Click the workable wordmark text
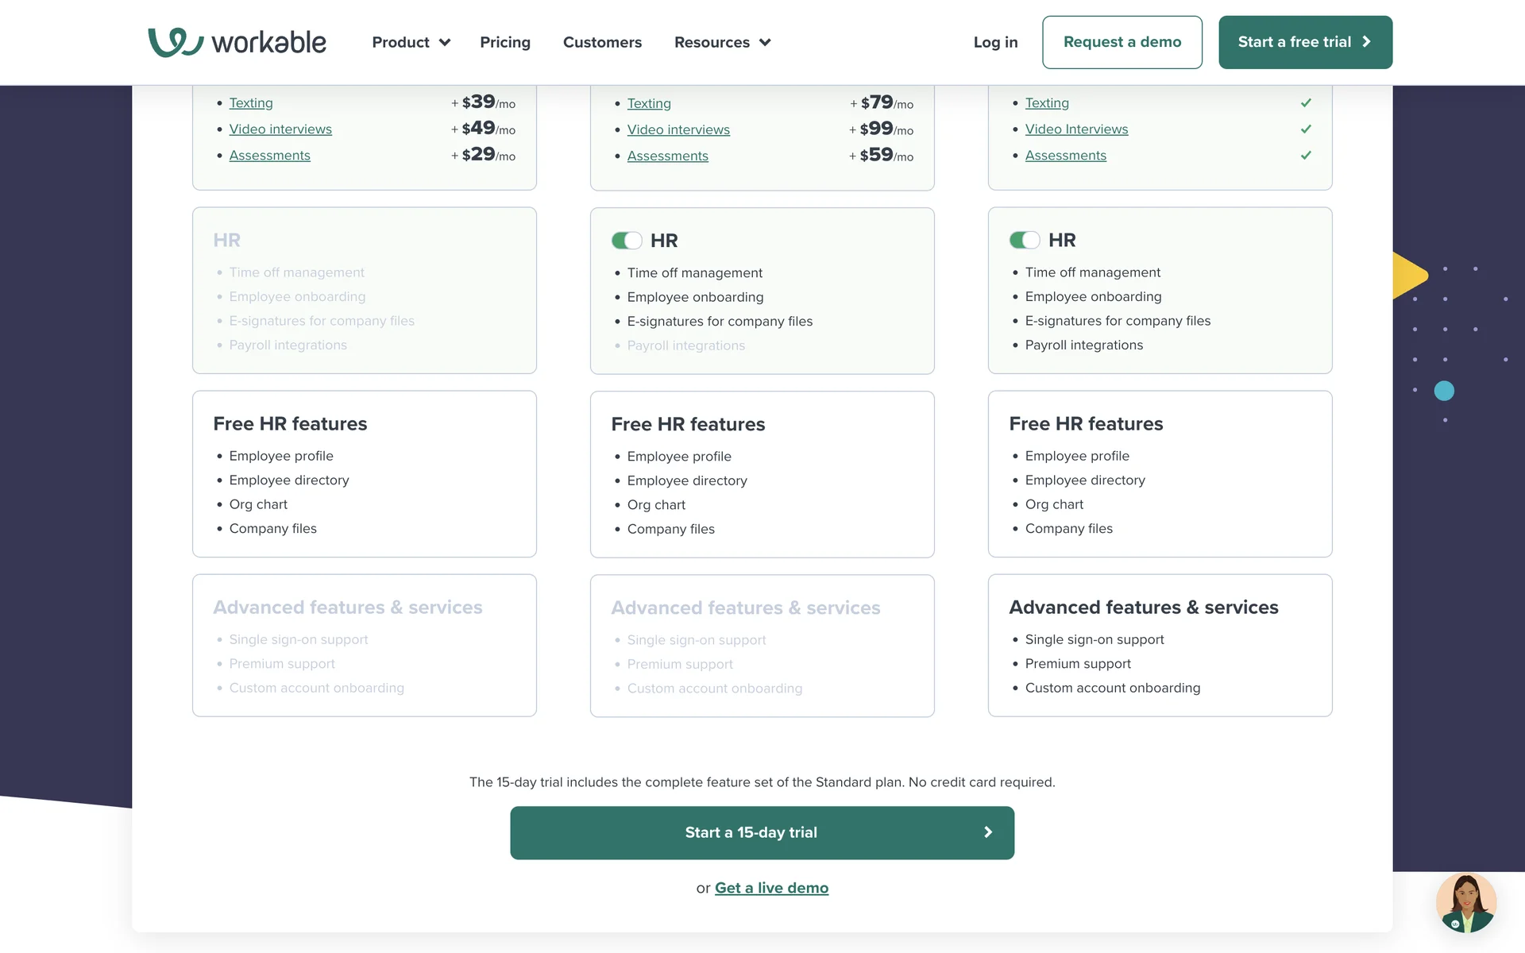Screen dimensions: 1525x953 [268, 42]
